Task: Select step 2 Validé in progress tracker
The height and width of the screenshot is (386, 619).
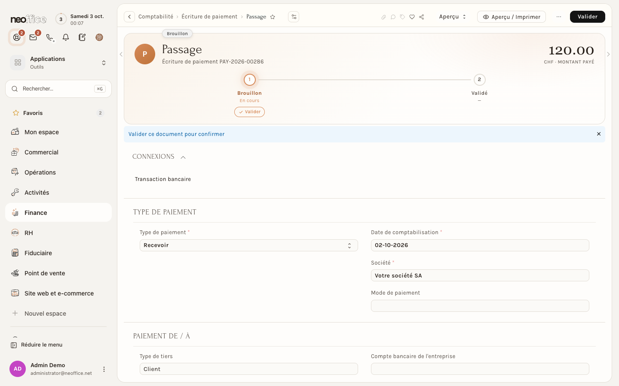Action: pos(479,80)
